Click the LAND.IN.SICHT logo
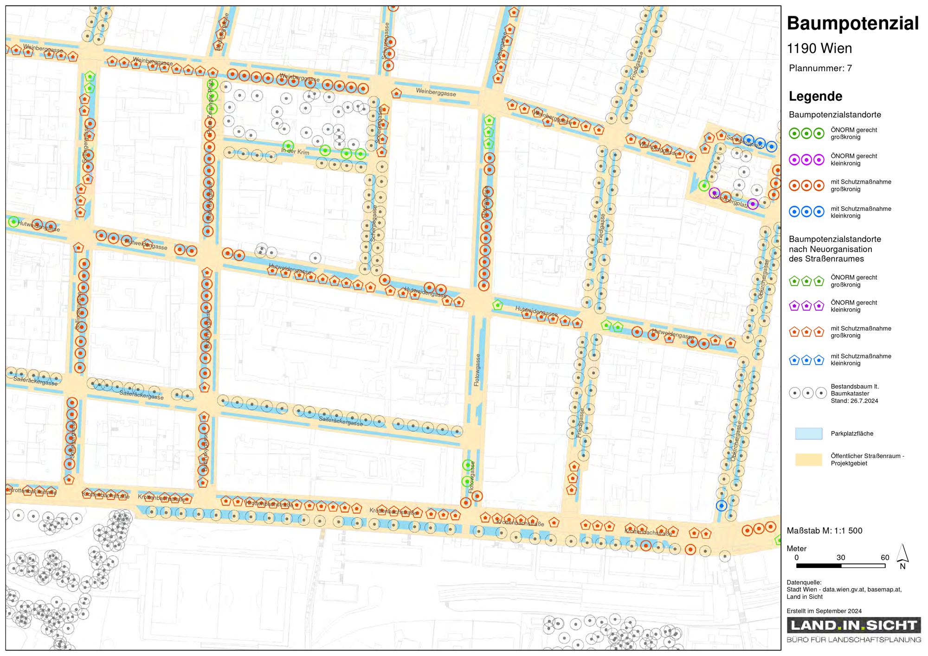The image size is (928, 656). click(854, 625)
